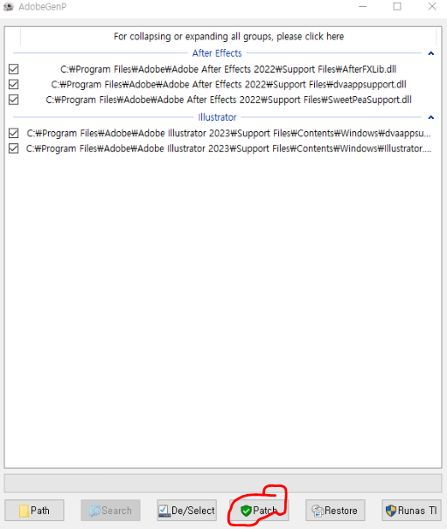Select the SweetPeaSupport.dll file path row

coord(228,100)
